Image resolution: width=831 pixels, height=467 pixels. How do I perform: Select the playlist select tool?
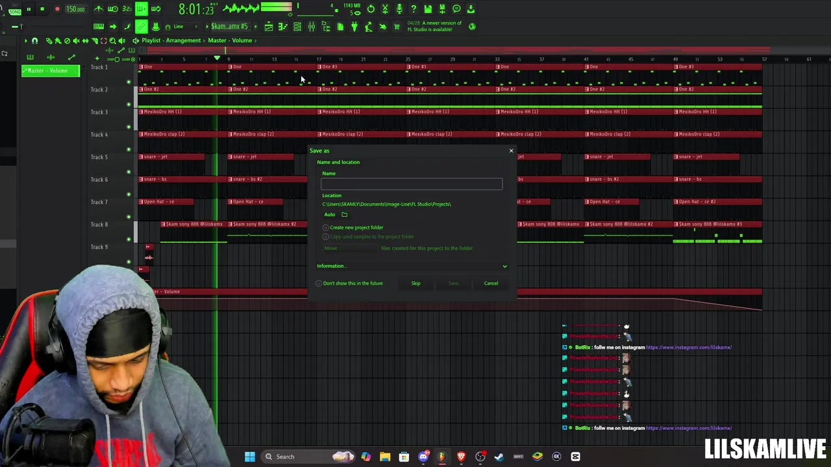point(104,40)
